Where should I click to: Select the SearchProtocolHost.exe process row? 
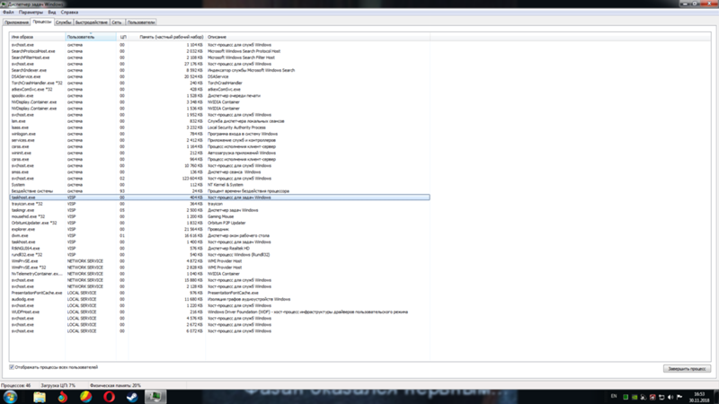click(219, 51)
